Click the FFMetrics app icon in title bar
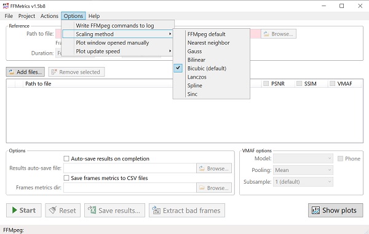The image size is (369, 234). tap(6, 6)
